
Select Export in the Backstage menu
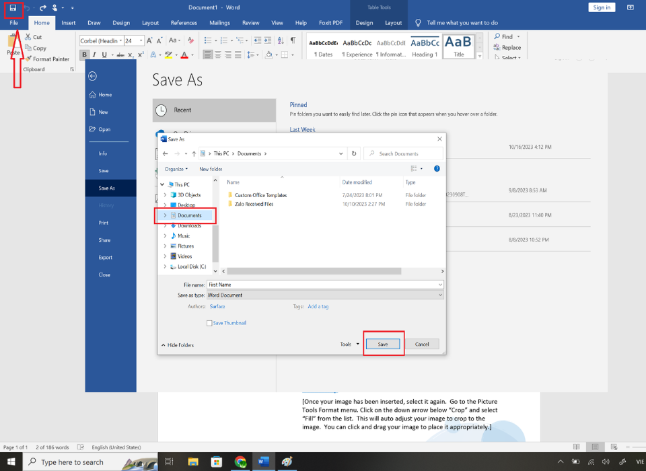106,258
